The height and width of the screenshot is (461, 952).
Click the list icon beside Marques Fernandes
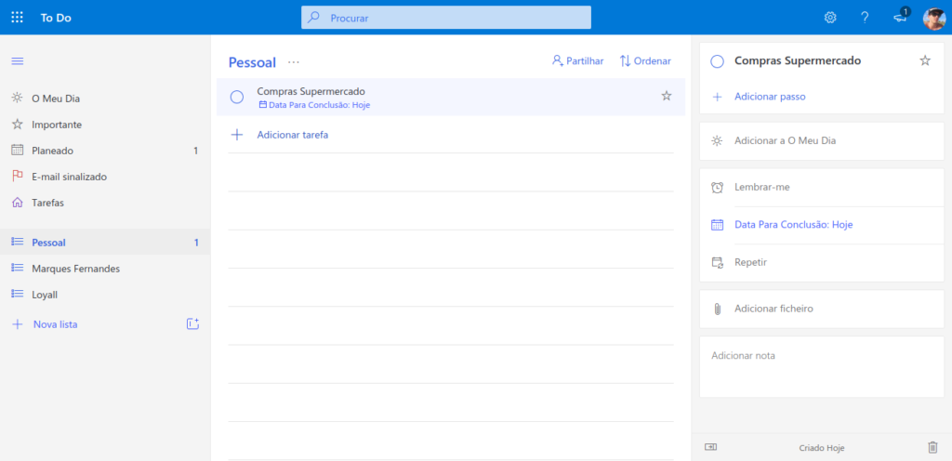tap(17, 268)
